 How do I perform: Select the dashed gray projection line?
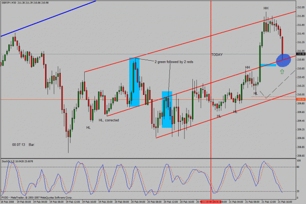pos(277,85)
